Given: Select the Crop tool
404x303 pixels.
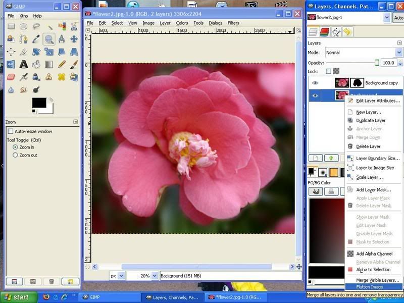Looking at the screenshot, I should 23,52.
